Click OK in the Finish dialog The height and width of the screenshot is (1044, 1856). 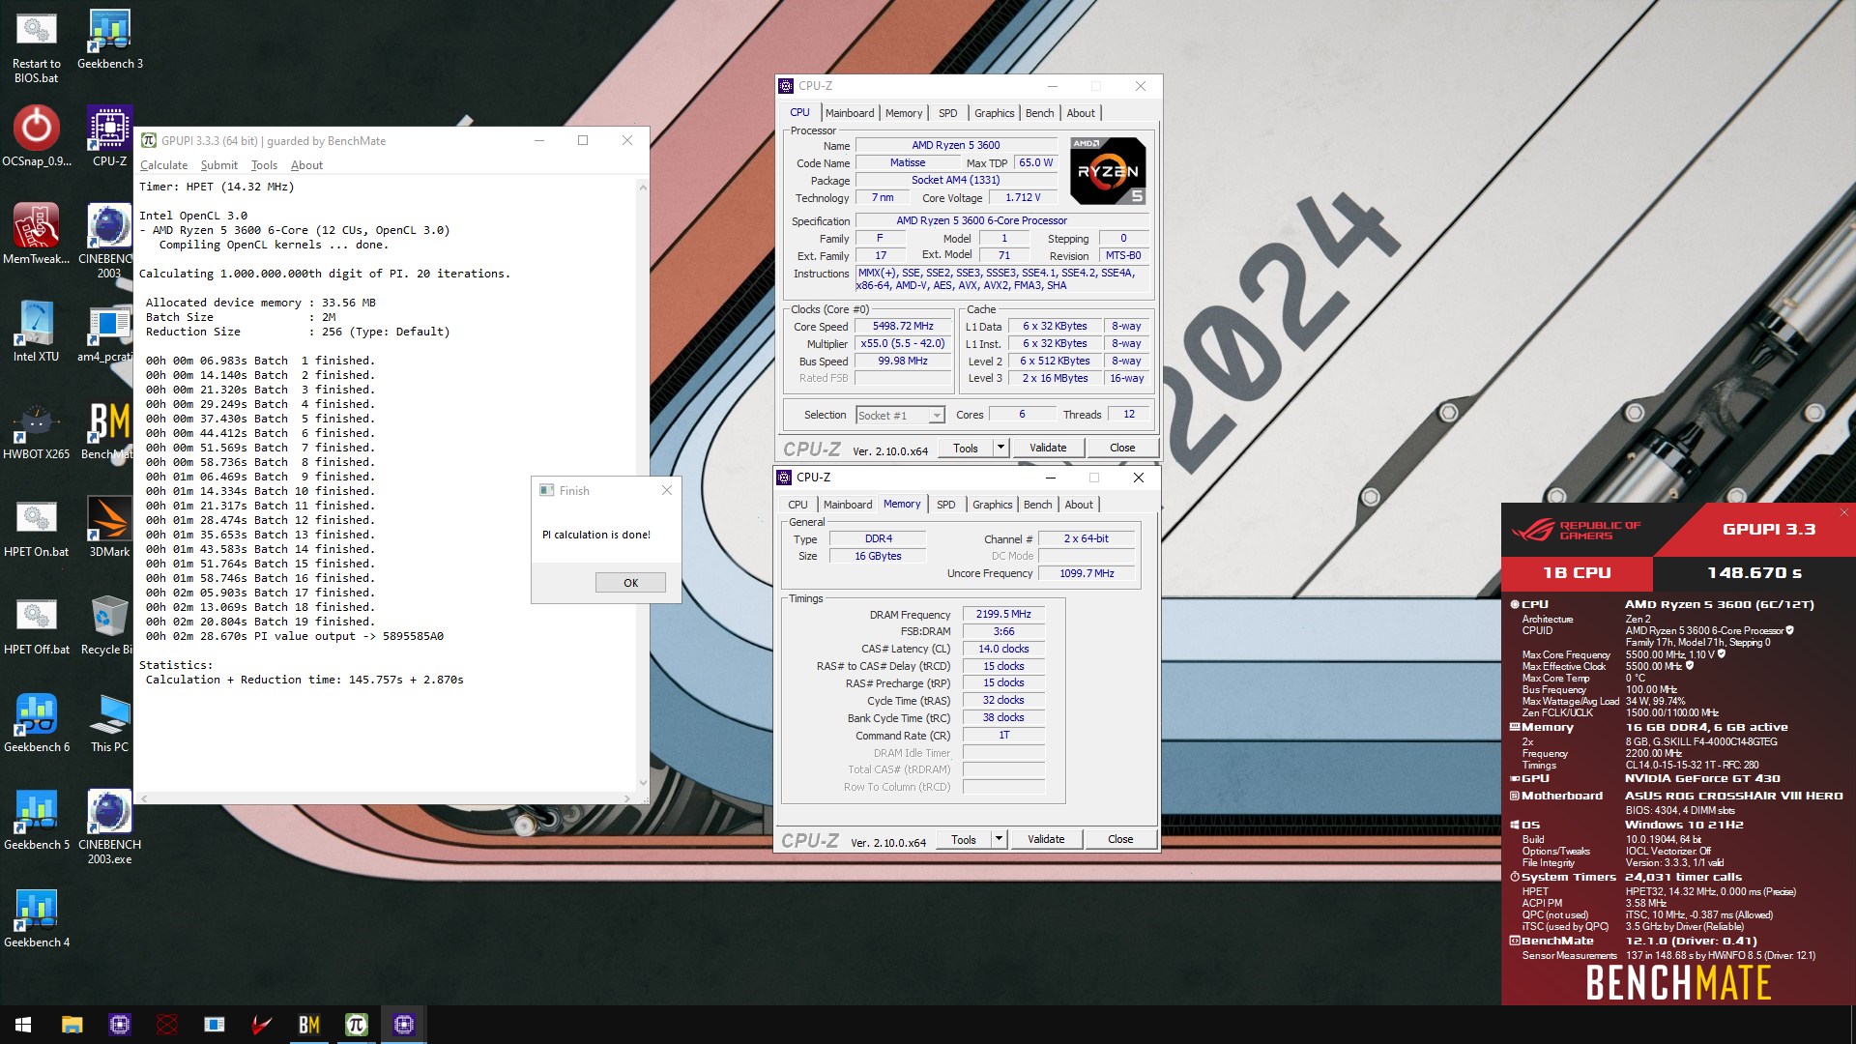point(630,583)
